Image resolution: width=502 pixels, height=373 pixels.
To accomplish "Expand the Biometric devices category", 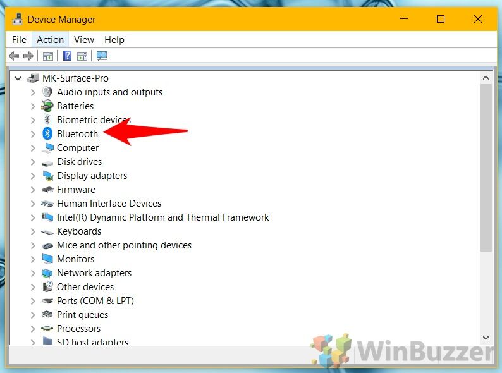I will (x=33, y=120).
